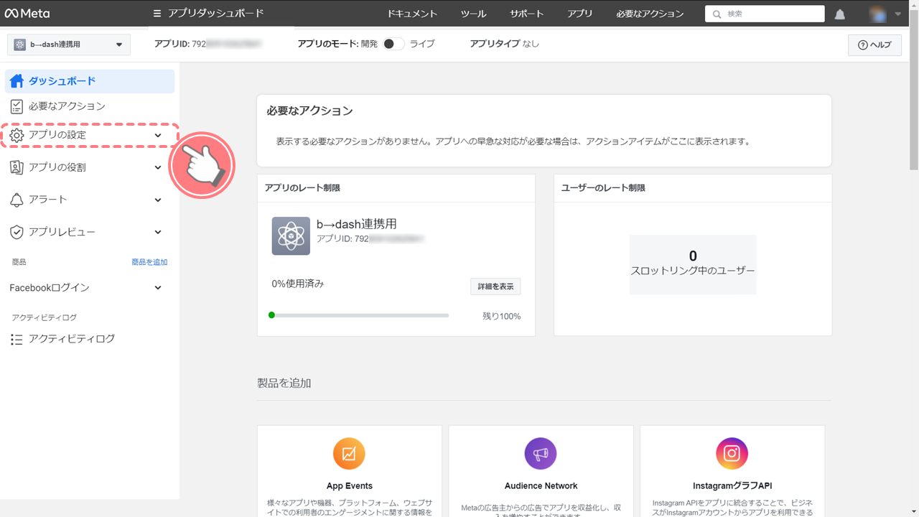Click the Instagram Graph API icon
Viewport: 919px width, 517px height.
pyautogui.click(x=732, y=454)
